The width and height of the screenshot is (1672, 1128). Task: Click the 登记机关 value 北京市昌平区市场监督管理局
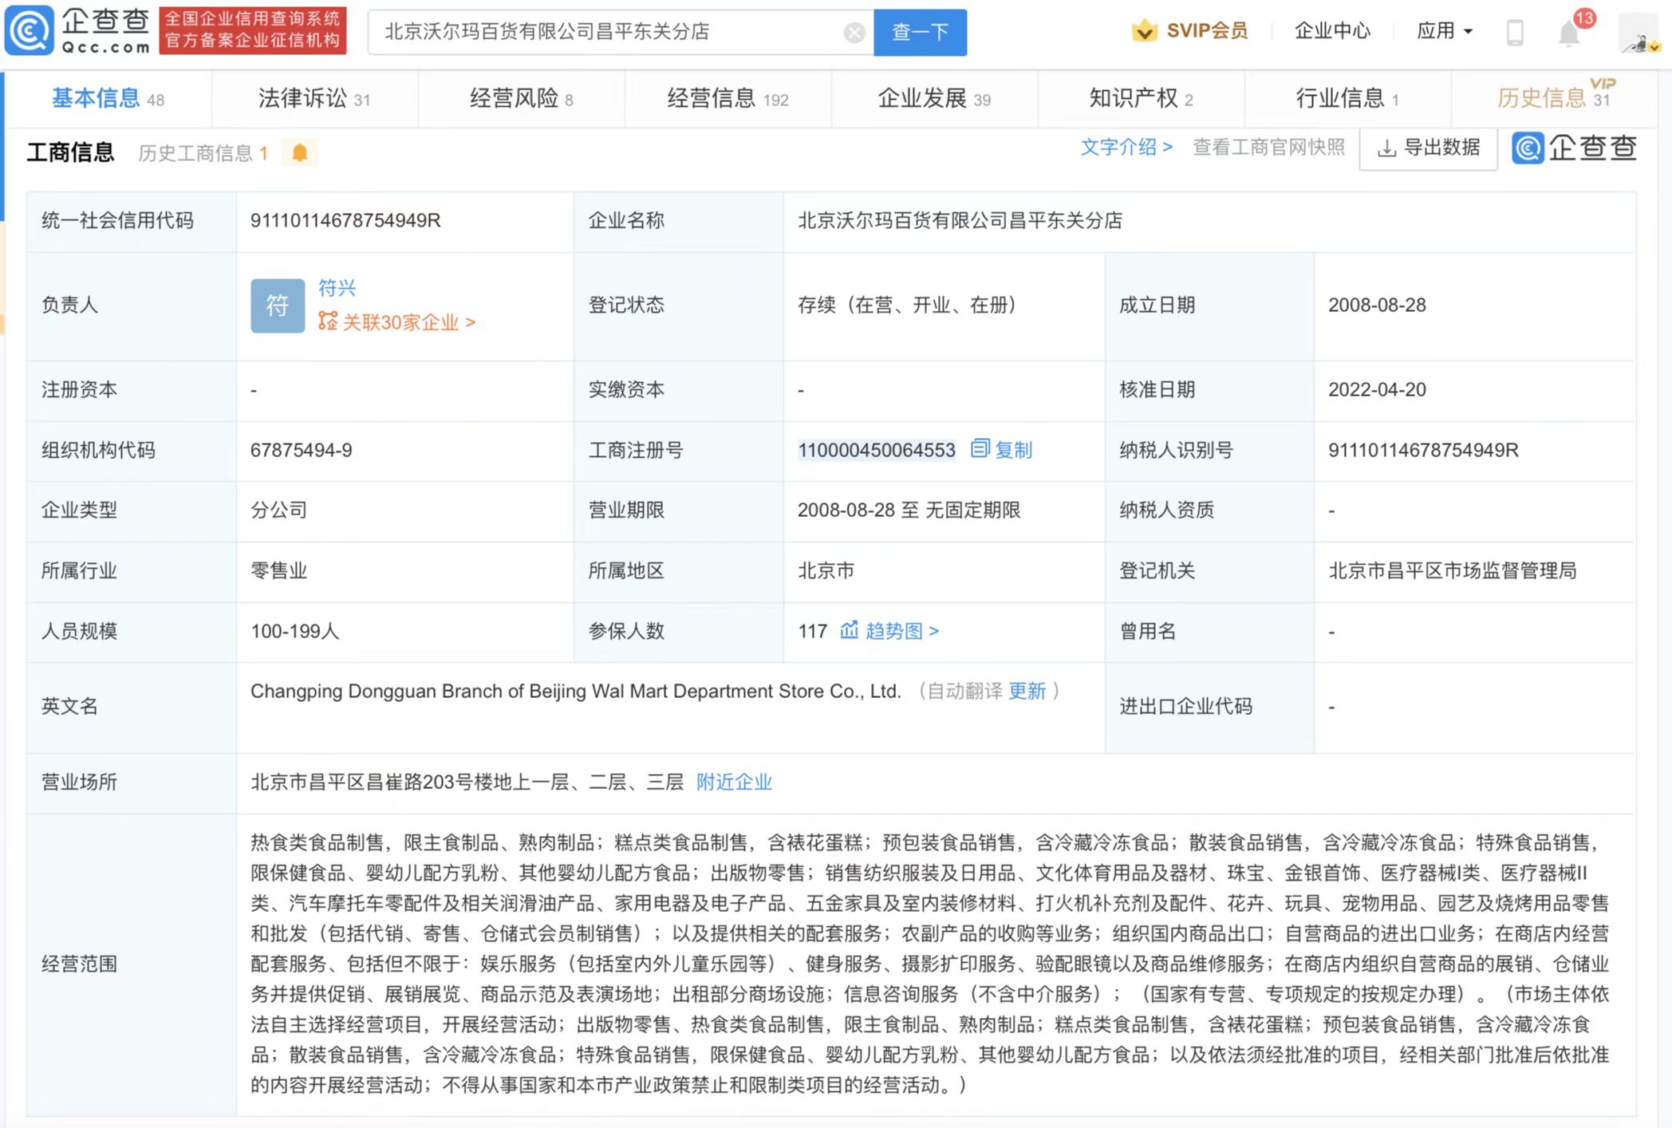point(1452,571)
